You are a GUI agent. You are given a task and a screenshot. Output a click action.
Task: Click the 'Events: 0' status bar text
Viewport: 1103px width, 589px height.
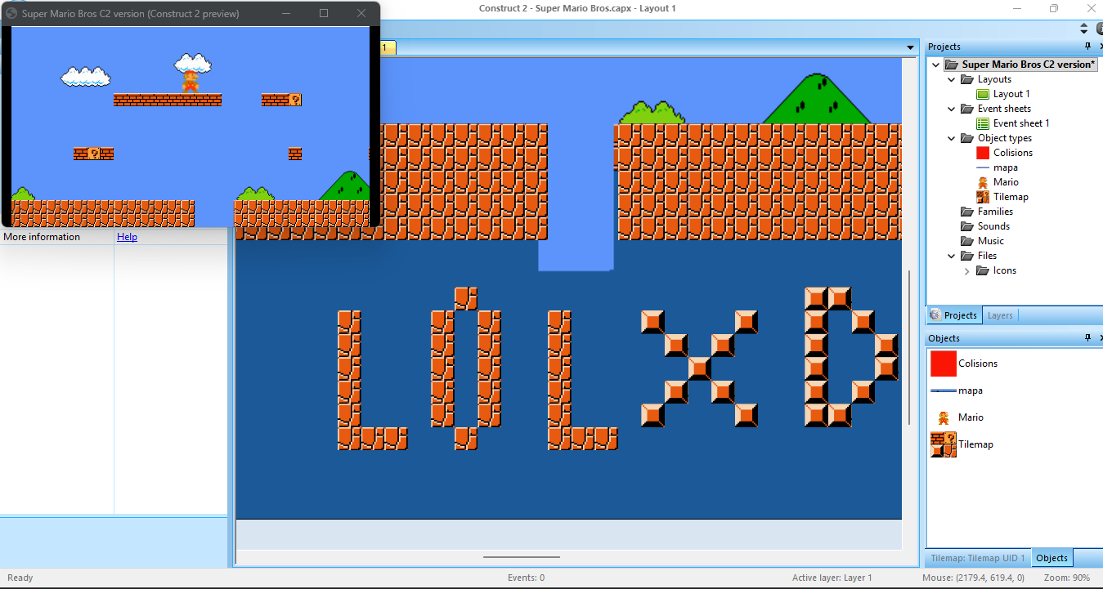click(x=527, y=578)
